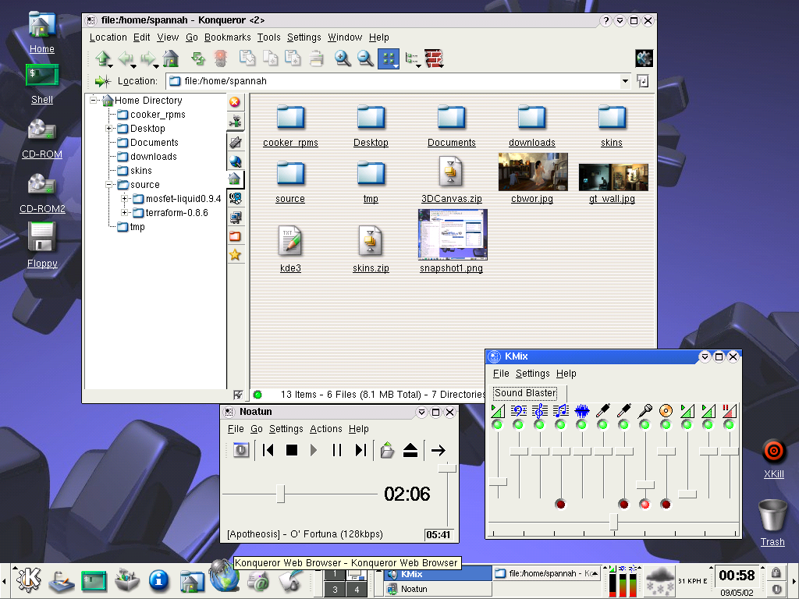Viewport: 799px width, 599px height.
Task: Clear the Location bar with the arrow-star icon
Action: 102,81
